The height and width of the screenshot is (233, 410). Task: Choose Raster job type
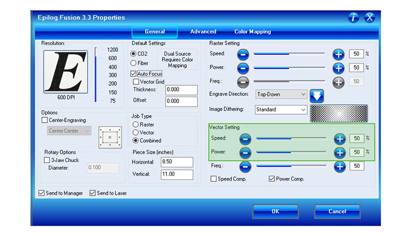click(136, 125)
